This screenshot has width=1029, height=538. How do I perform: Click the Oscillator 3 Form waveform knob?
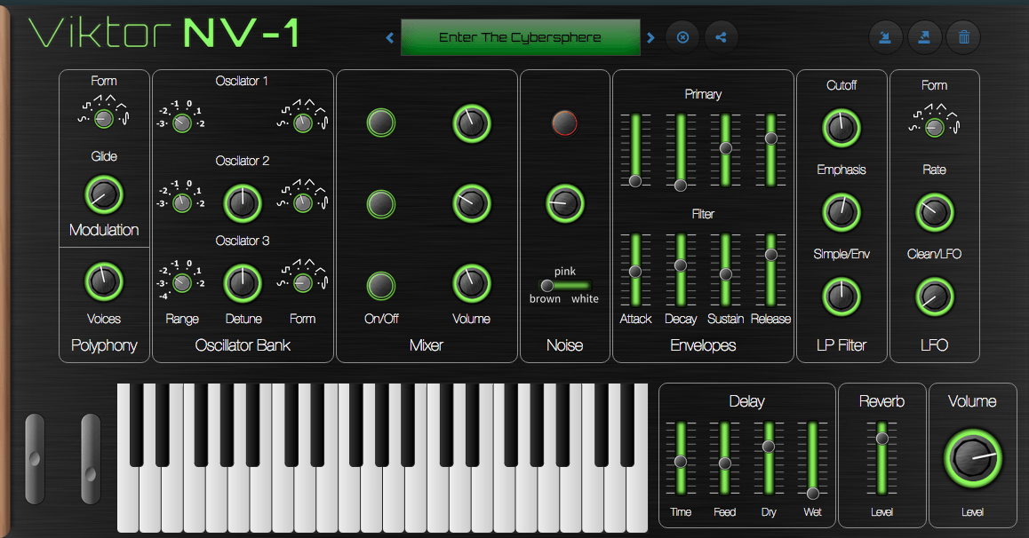coord(302,283)
